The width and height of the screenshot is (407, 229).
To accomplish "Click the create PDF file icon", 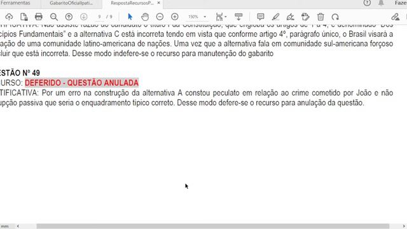I will click(24, 17).
